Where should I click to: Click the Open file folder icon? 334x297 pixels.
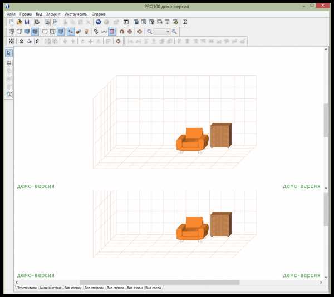tap(19, 22)
